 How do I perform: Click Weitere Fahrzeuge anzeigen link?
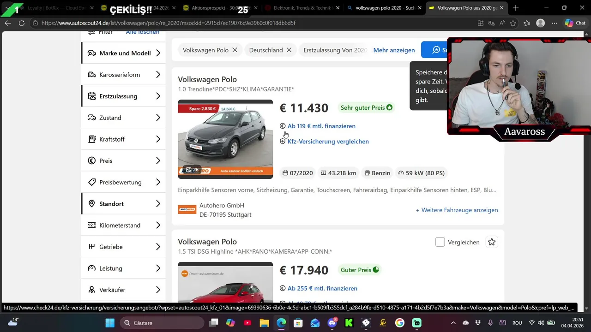(457, 210)
